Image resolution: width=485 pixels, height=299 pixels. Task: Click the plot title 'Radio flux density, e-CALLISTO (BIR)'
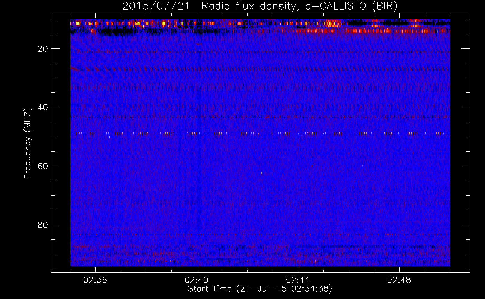299,6
